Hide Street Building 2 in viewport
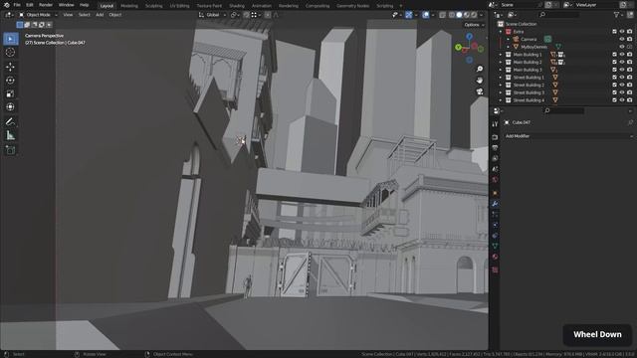Screen dimensions: 637x358 tap(622, 85)
